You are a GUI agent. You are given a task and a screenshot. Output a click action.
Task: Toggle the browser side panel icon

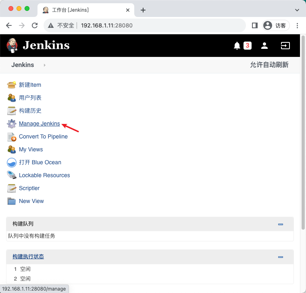point(255,25)
